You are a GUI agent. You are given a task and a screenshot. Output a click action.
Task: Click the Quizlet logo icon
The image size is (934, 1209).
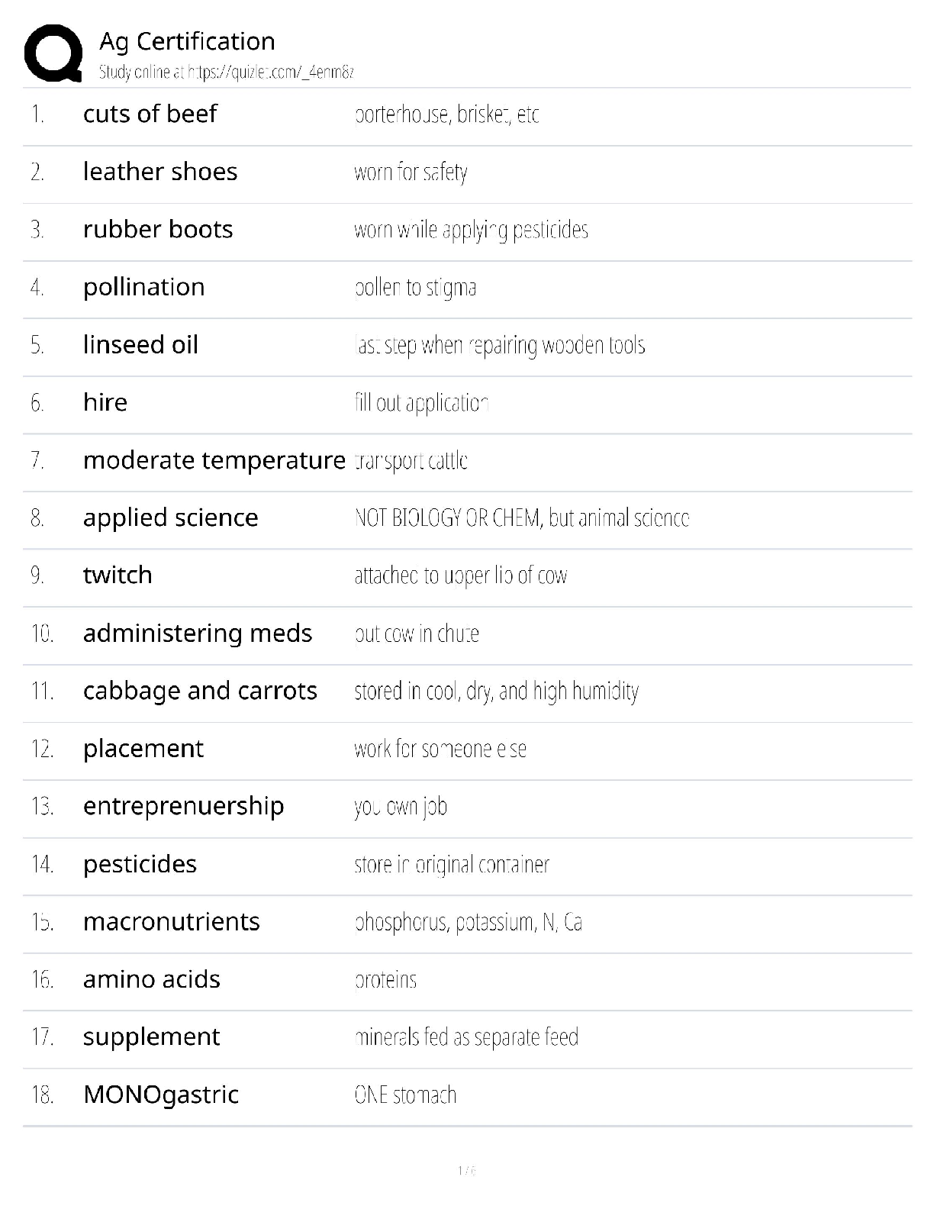point(53,53)
